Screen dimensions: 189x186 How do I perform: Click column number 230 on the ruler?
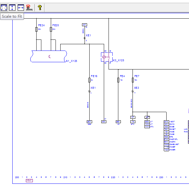(x=161, y=177)
